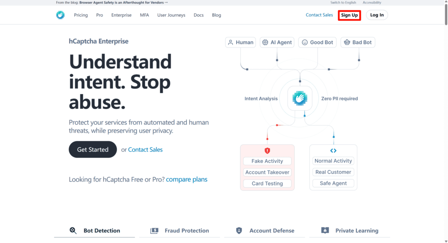Click the Log In button
448x243 pixels.
tap(377, 15)
